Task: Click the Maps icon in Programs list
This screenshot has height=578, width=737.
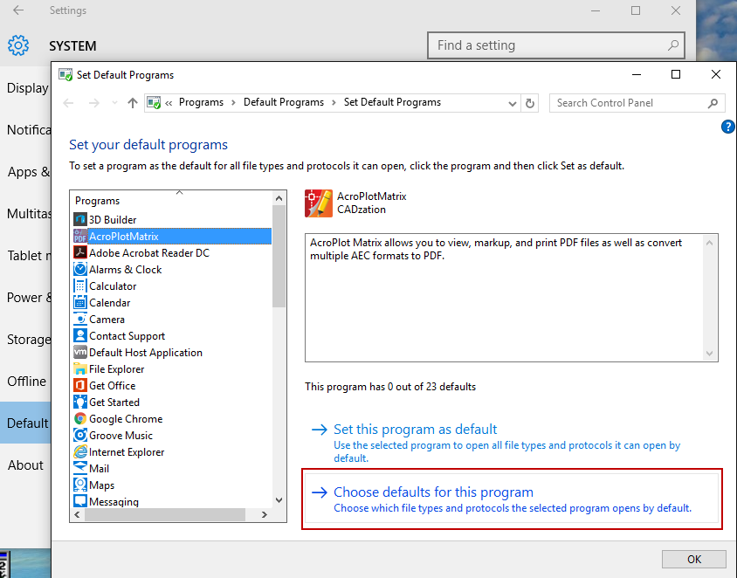Action: point(80,485)
